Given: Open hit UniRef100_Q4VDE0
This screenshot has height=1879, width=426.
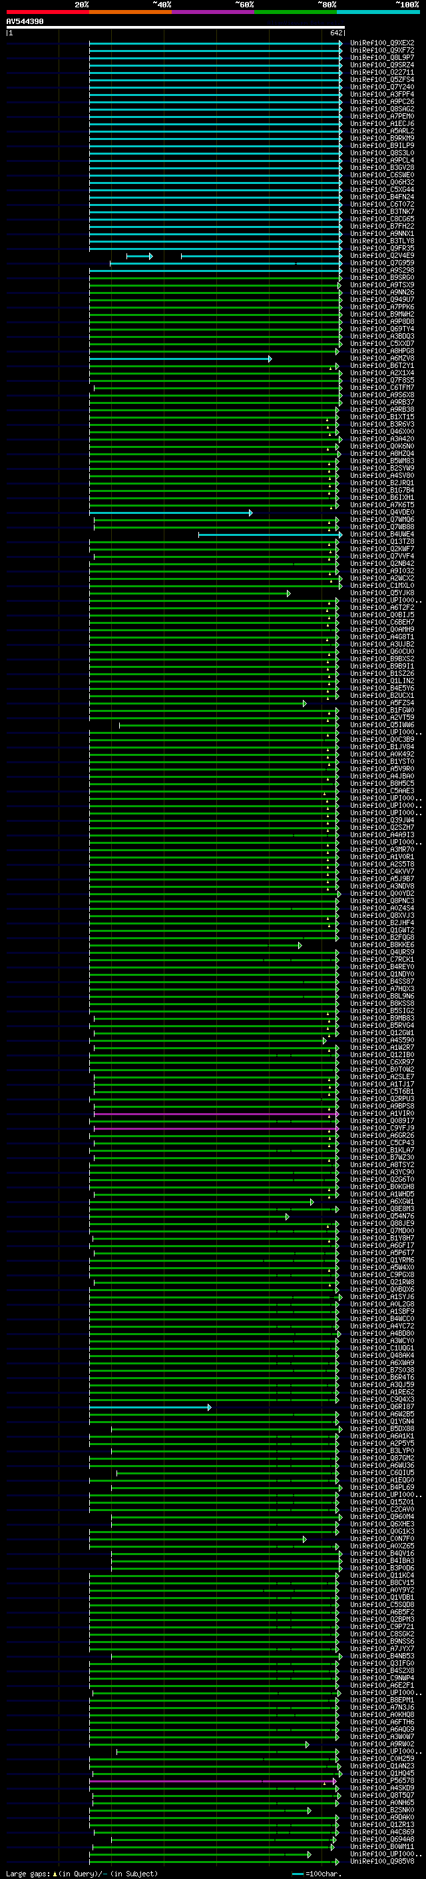Looking at the screenshot, I should pos(382,512).
